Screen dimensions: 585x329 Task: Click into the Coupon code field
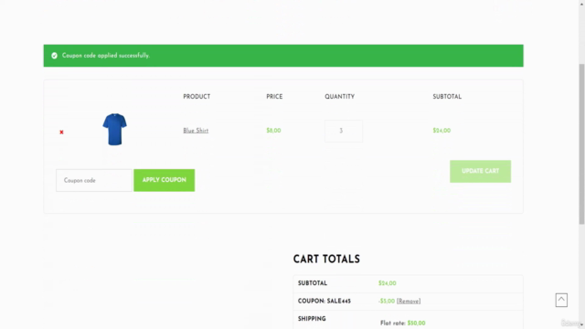[94, 181]
